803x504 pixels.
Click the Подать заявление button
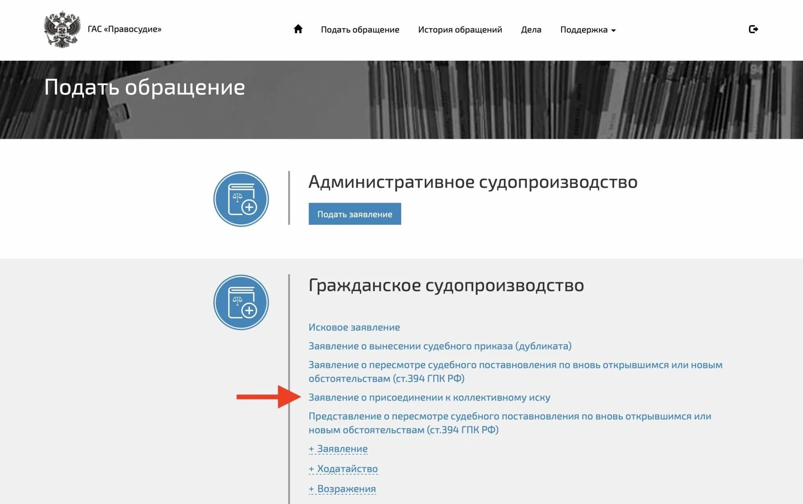(354, 214)
